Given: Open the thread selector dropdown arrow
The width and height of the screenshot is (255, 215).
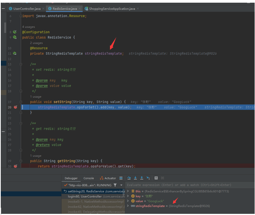Looking at the screenshot, I should (121, 185).
